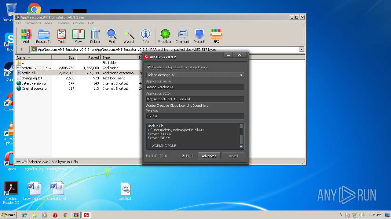Open the Find magnifier tool
Image resolution: width=391 pixels, height=219 pixels.
point(112,36)
